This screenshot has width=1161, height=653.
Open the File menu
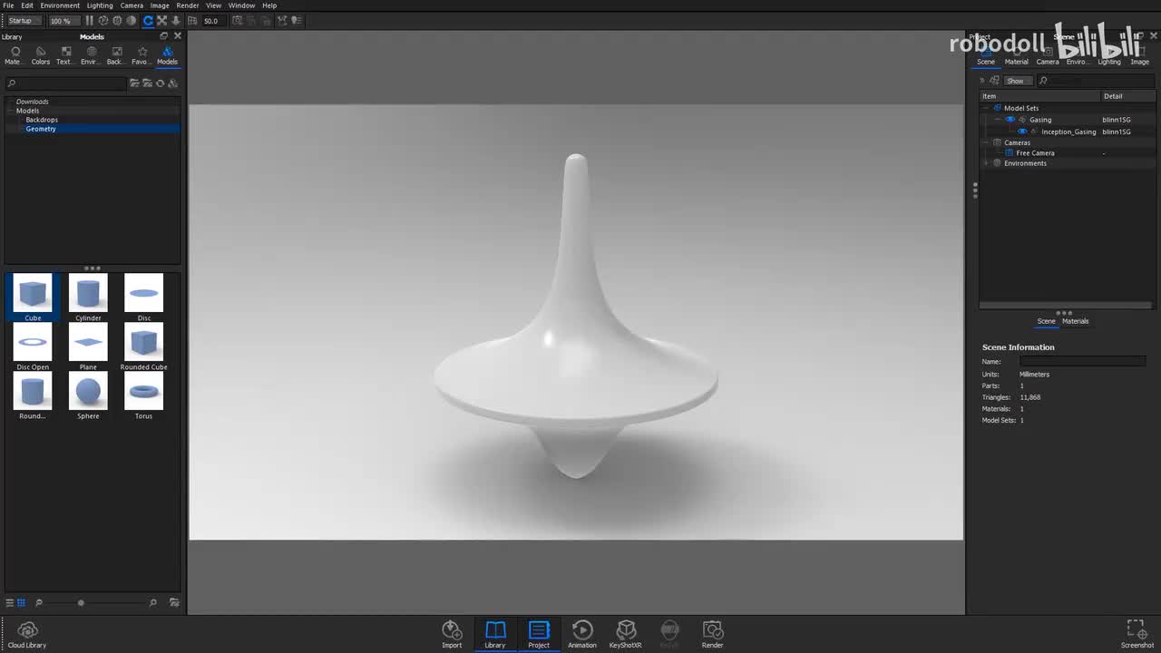click(8, 5)
